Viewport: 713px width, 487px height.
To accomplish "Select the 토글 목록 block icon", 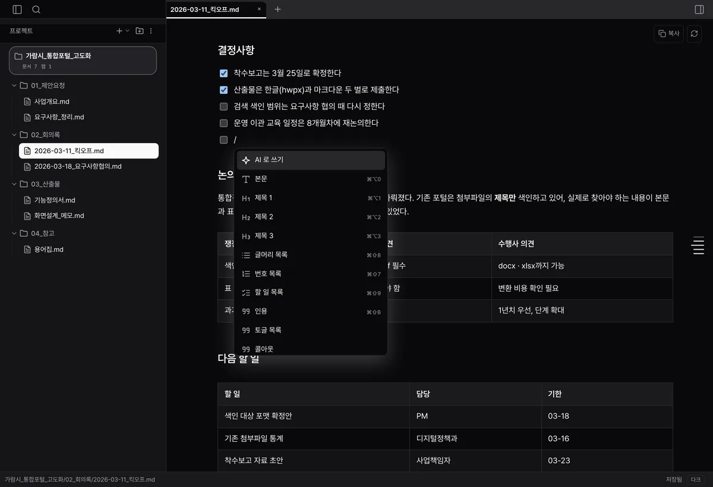I will click(246, 330).
